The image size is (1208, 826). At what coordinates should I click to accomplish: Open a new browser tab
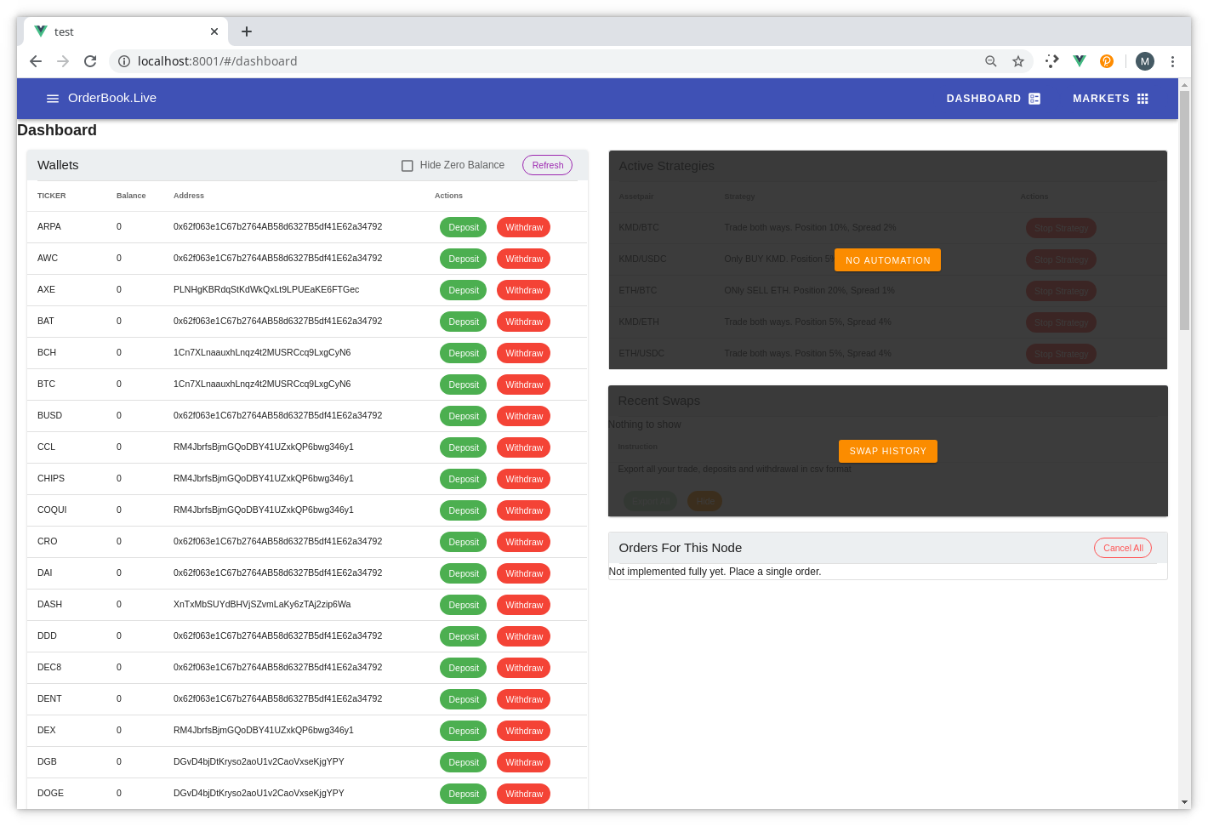tap(247, 31)
